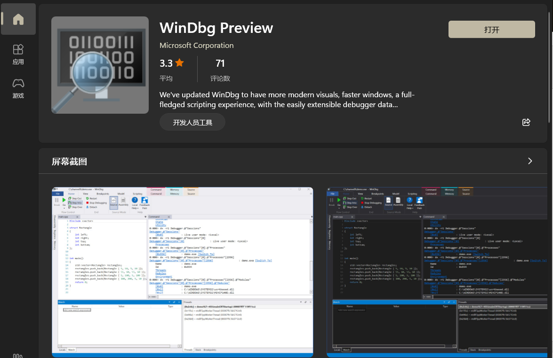The height and width of the screenshot is (358, 553).
Task: Click the 71 评论数 review count
Action: point(220,70)
